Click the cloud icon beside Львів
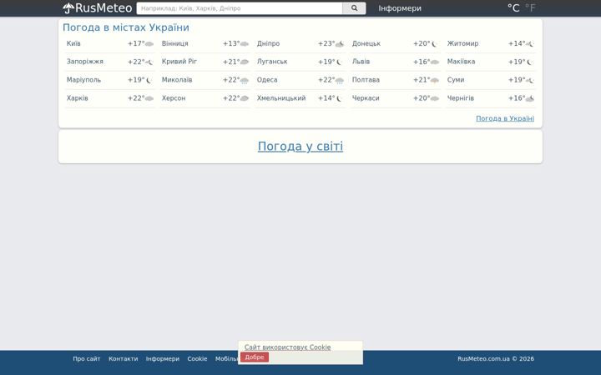Viewport: 601px width, 375px height. tap(435, 62)
